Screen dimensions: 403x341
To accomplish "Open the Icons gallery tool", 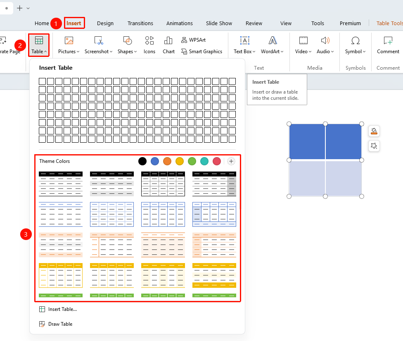I will (x=149, y=45).
